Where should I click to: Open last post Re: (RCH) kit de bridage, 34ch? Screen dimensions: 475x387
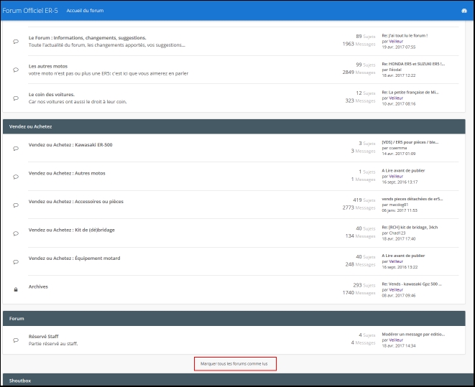pyautogui.click(x=410, y=227)
